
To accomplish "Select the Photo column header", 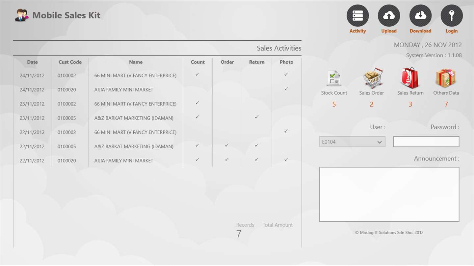I will point(286,62).
